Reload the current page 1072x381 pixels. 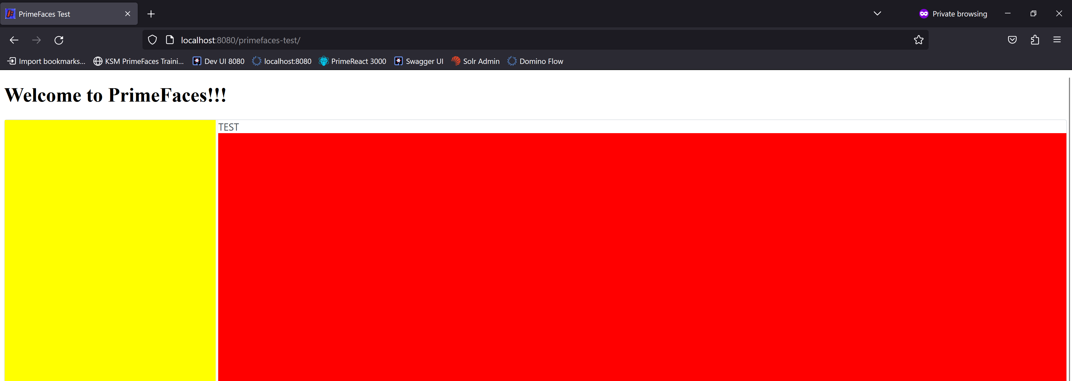click(x=59, y=40)
